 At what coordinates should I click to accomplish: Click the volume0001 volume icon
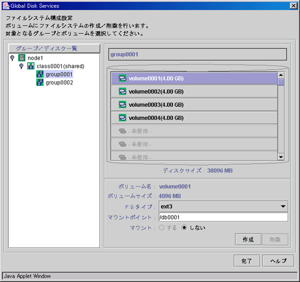point(122,78)
